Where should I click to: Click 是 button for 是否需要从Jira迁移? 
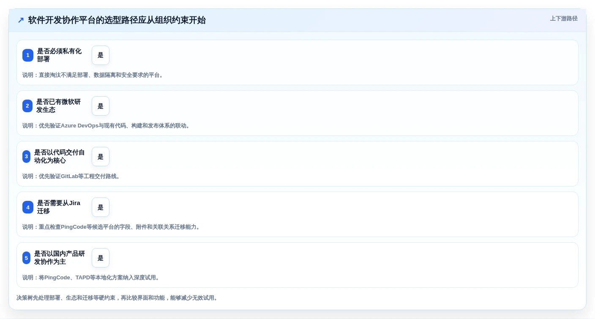point(101,207)
